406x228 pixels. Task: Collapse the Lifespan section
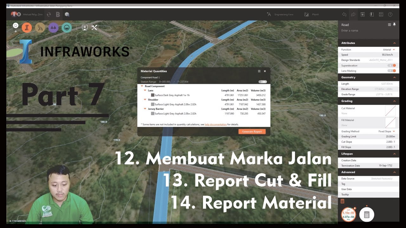(x=395, y=154)
